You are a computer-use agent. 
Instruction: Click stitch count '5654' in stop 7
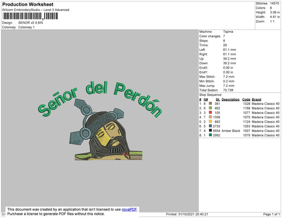216,131
